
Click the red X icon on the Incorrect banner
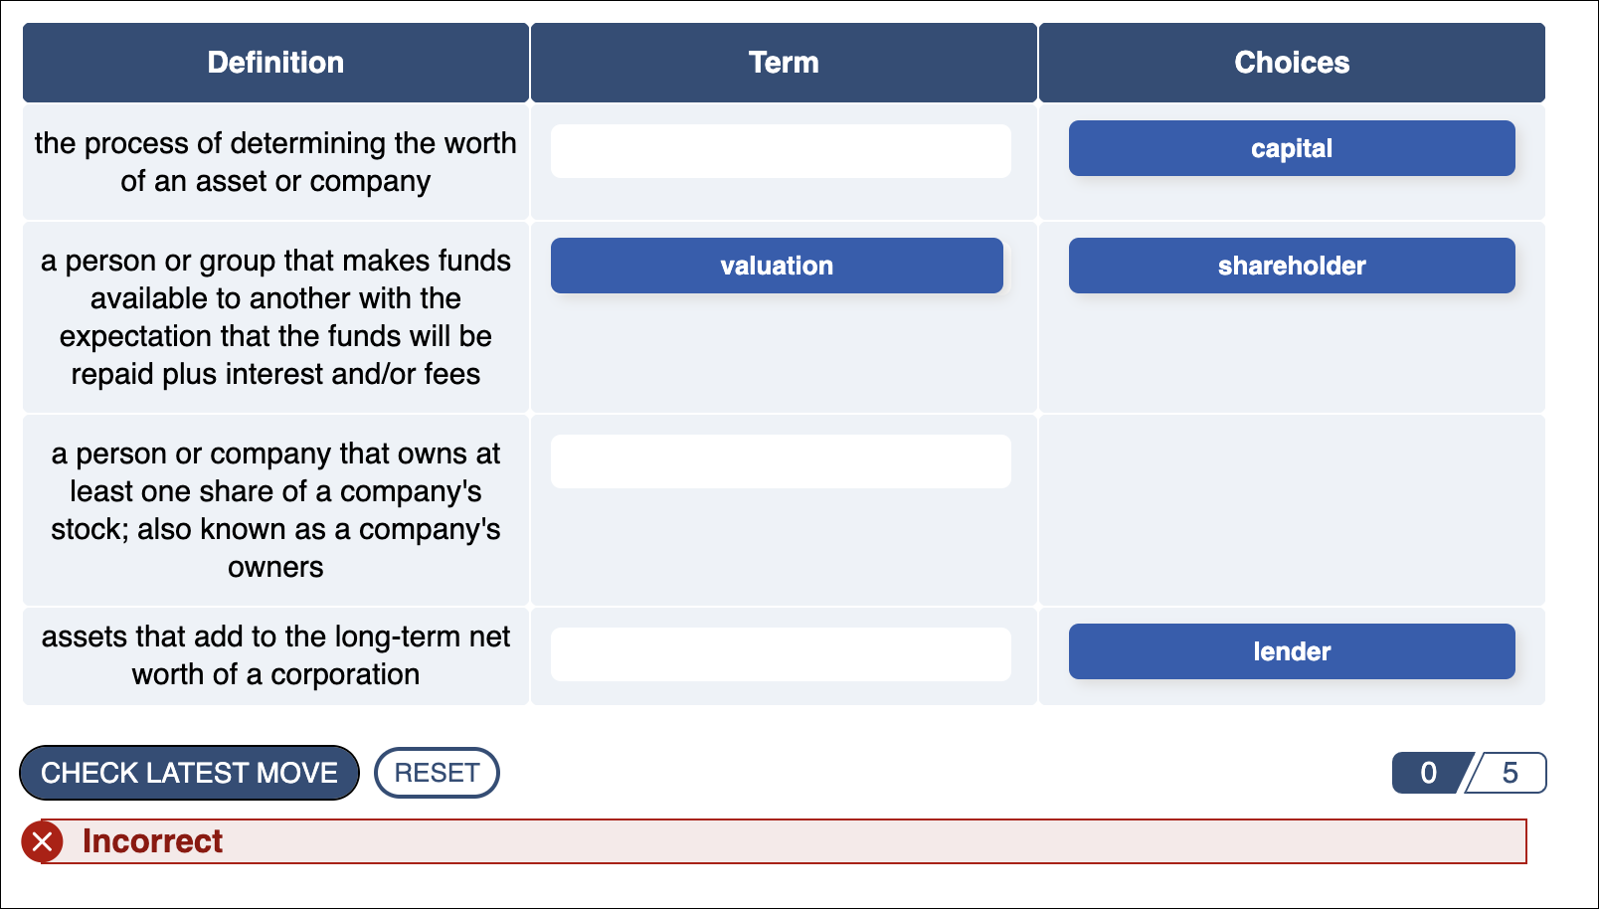coord(43,841)
